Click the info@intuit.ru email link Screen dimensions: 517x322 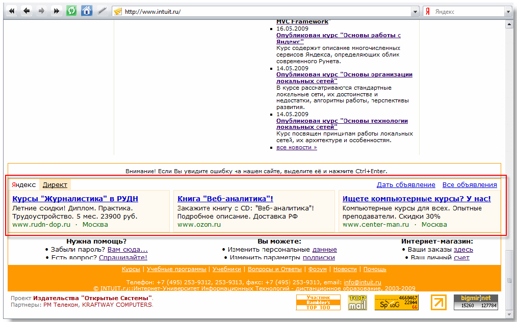click(363, 282)
